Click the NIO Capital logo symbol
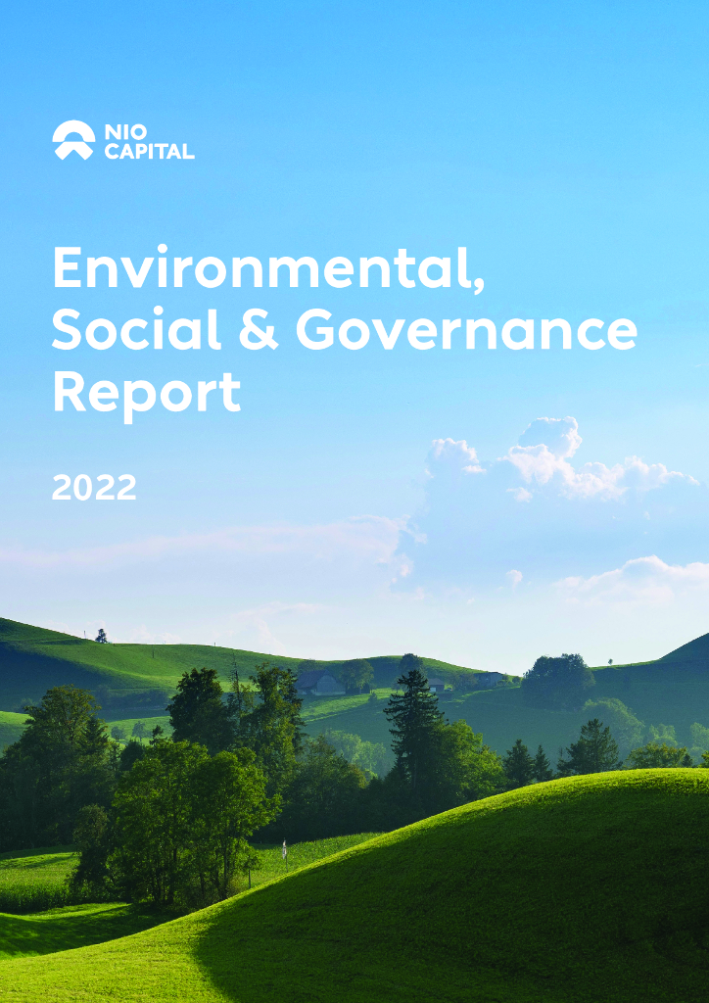 pos(73,140)
